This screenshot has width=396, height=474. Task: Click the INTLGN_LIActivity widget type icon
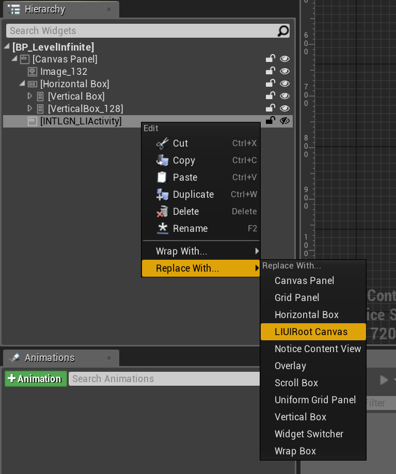pos(33,121)
